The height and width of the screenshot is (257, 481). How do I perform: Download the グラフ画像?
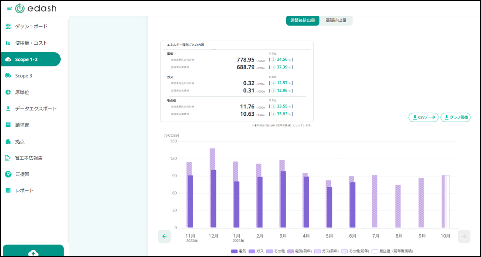pyautogui.click(x=455, y=117)
